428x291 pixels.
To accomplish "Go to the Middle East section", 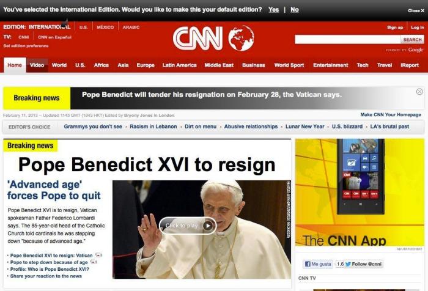I will click(x=219, y=65).
